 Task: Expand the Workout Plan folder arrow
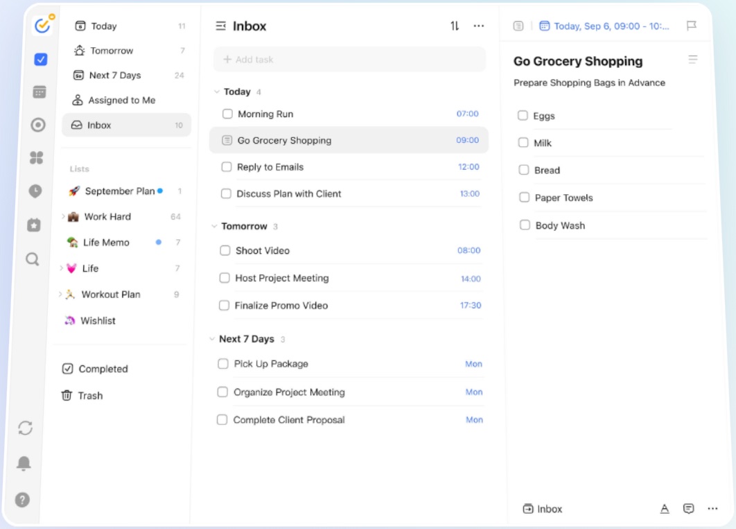point(60,294)
